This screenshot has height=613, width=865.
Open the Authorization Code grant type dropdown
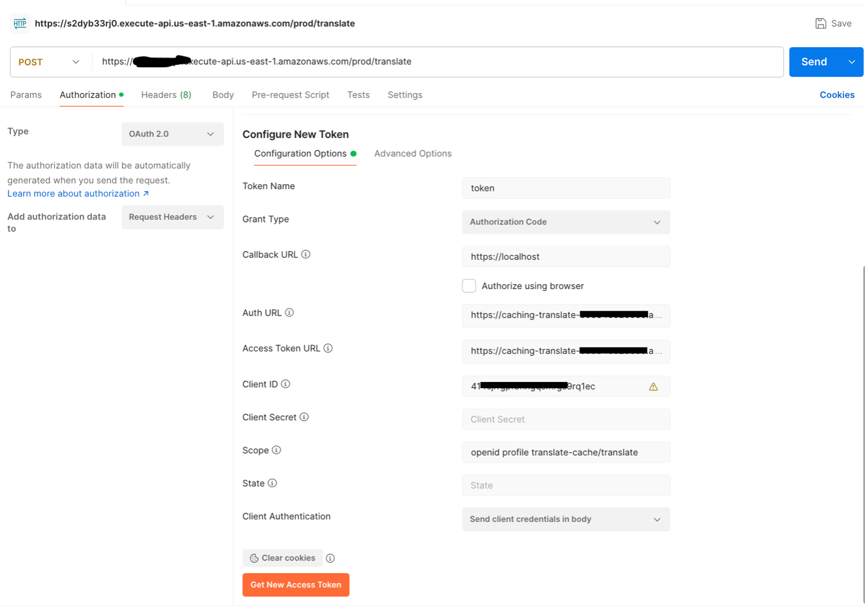[x=566, y=222]
